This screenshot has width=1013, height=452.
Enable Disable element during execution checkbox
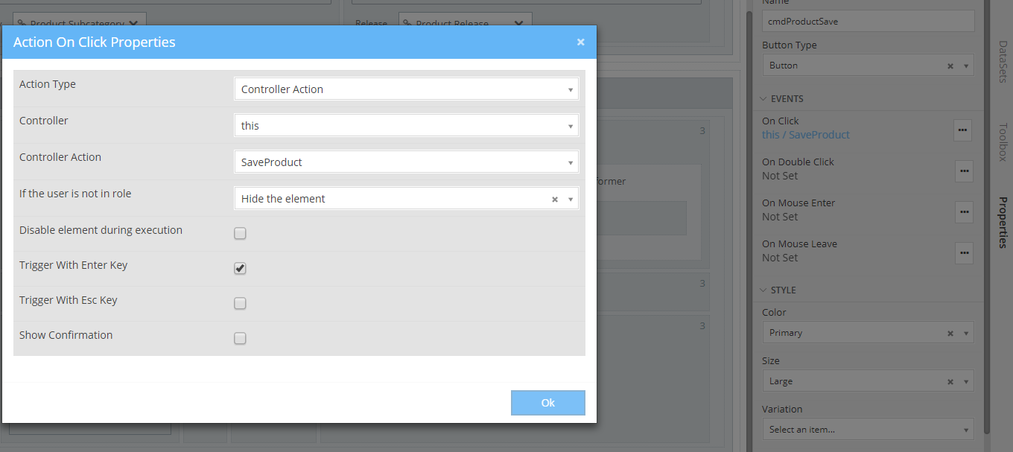click(x=240, y=233)
